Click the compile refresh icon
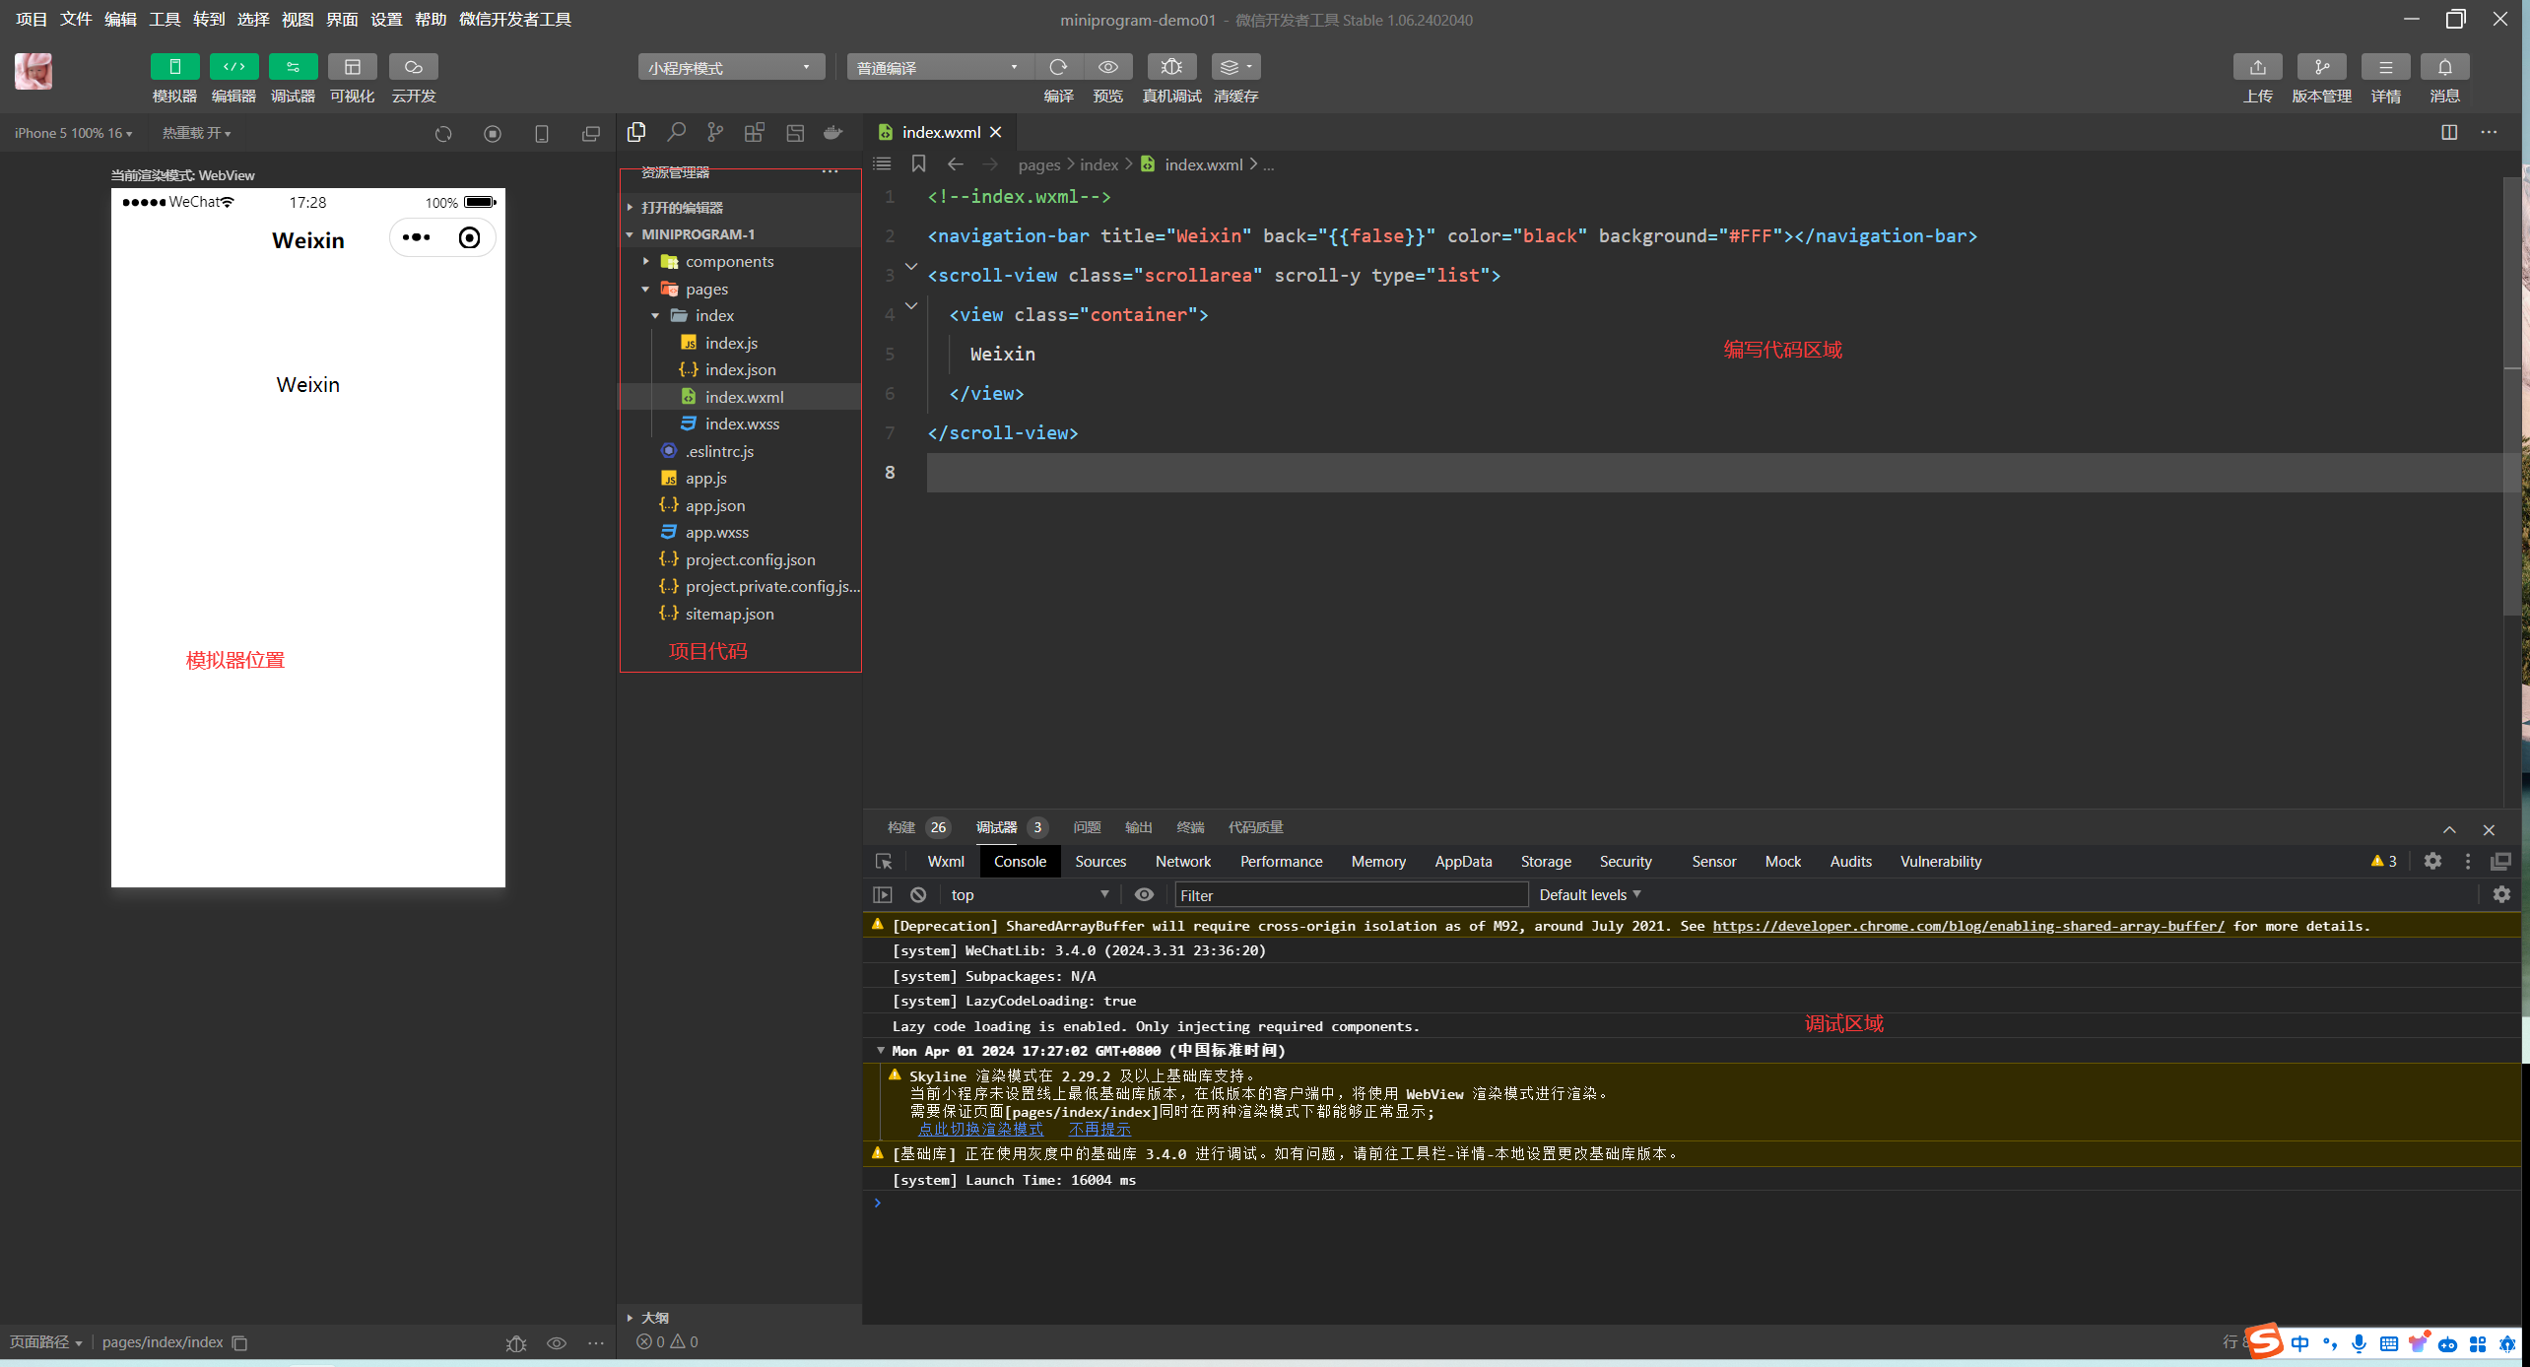 click(x=1058, y=67)
